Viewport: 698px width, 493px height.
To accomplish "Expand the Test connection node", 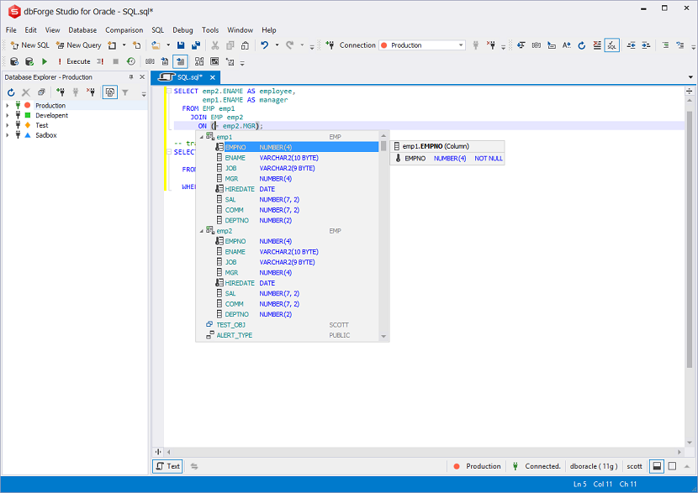I will (x=7, y=125).
